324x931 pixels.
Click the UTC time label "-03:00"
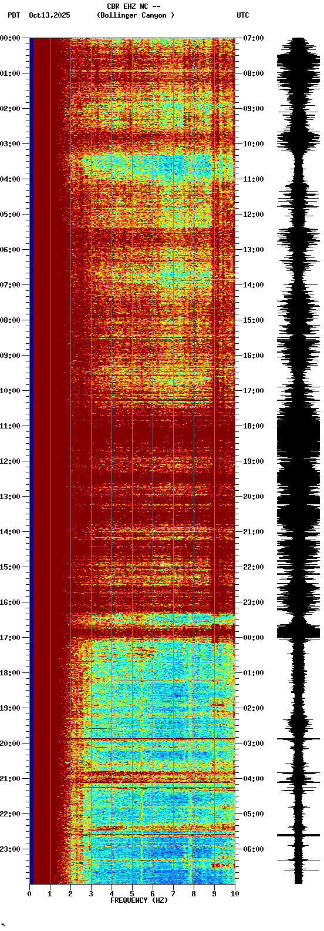[253, 744]
